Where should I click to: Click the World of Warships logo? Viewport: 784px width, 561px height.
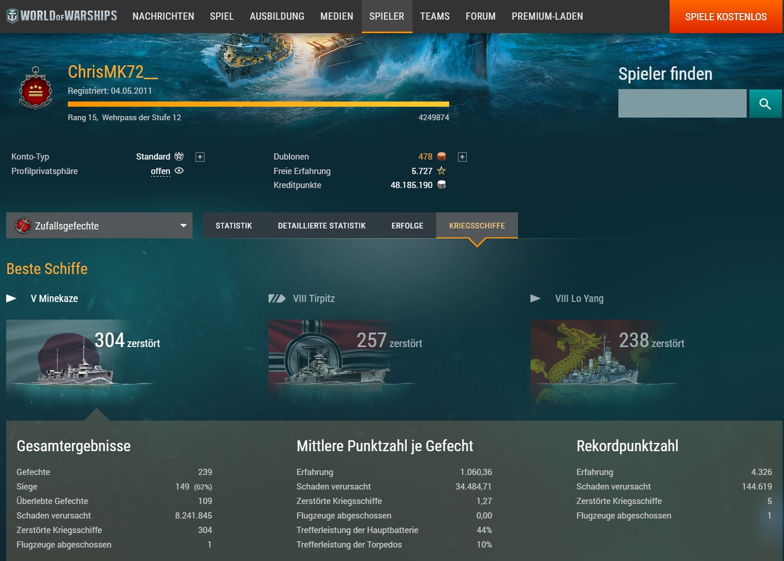(x=62, y=16)
